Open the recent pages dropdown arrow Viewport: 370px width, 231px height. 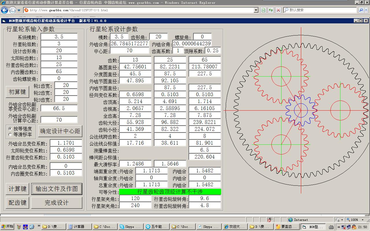pyautogui.click(x=19, y=10)
